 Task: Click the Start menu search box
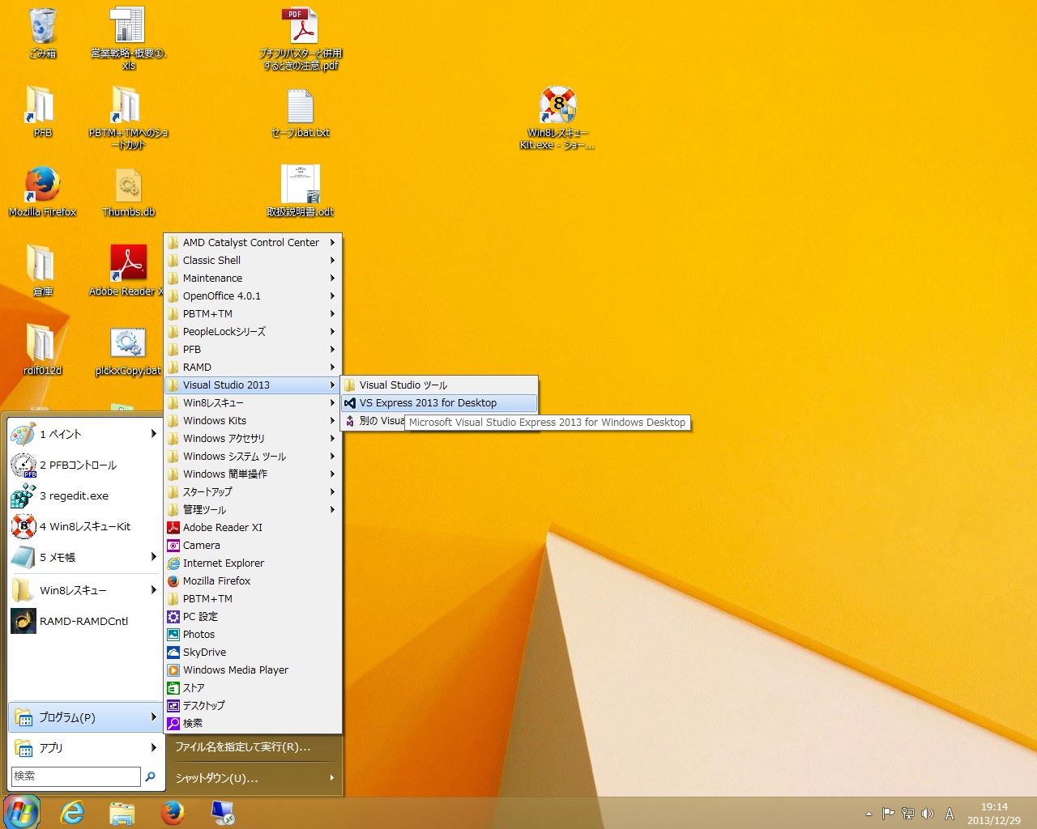pyautogui.click(x=75, y=776)
